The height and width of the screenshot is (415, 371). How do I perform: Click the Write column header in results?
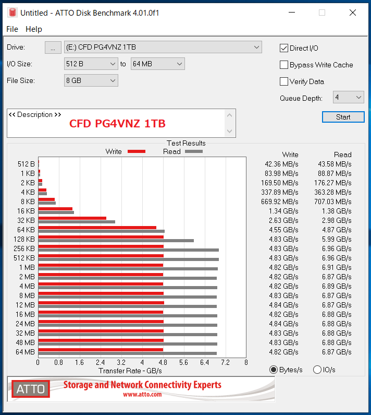(290, 155)
